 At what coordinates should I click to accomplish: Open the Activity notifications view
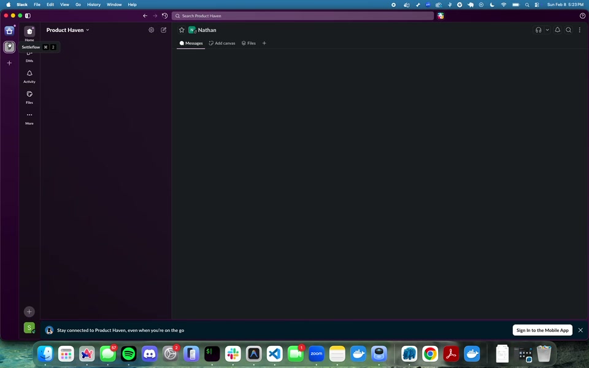29,74
